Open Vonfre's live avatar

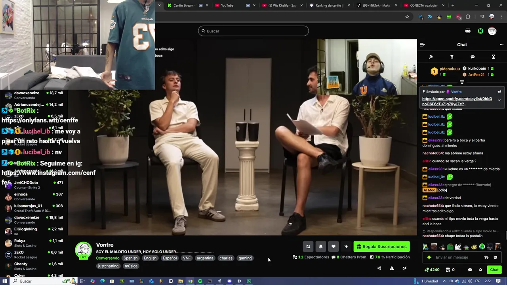[x=83, y=251]
